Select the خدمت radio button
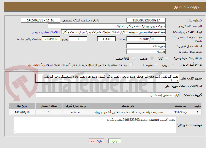This screenshot has height=148, width=206. pos(152,58)
